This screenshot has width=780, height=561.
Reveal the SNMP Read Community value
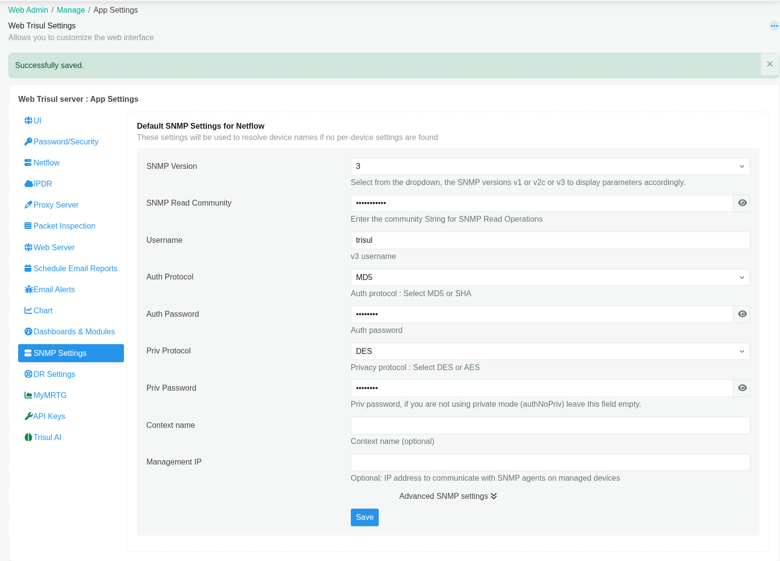742,203
